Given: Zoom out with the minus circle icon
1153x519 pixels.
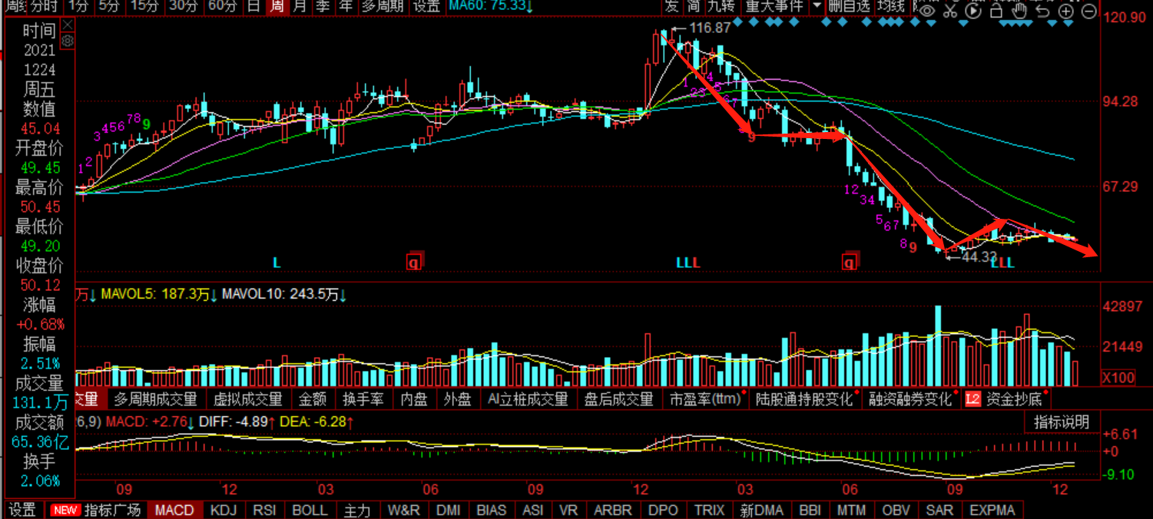Looking at the screenshot, I should [x=1088, y=11].
